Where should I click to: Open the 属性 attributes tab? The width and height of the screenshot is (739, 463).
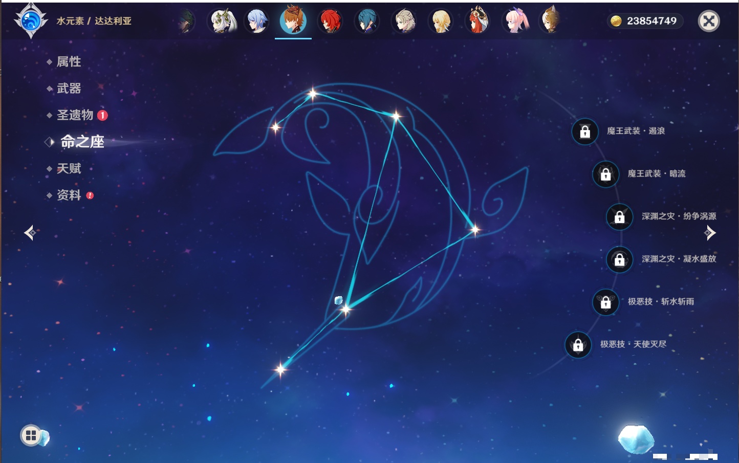pos(69,62)
